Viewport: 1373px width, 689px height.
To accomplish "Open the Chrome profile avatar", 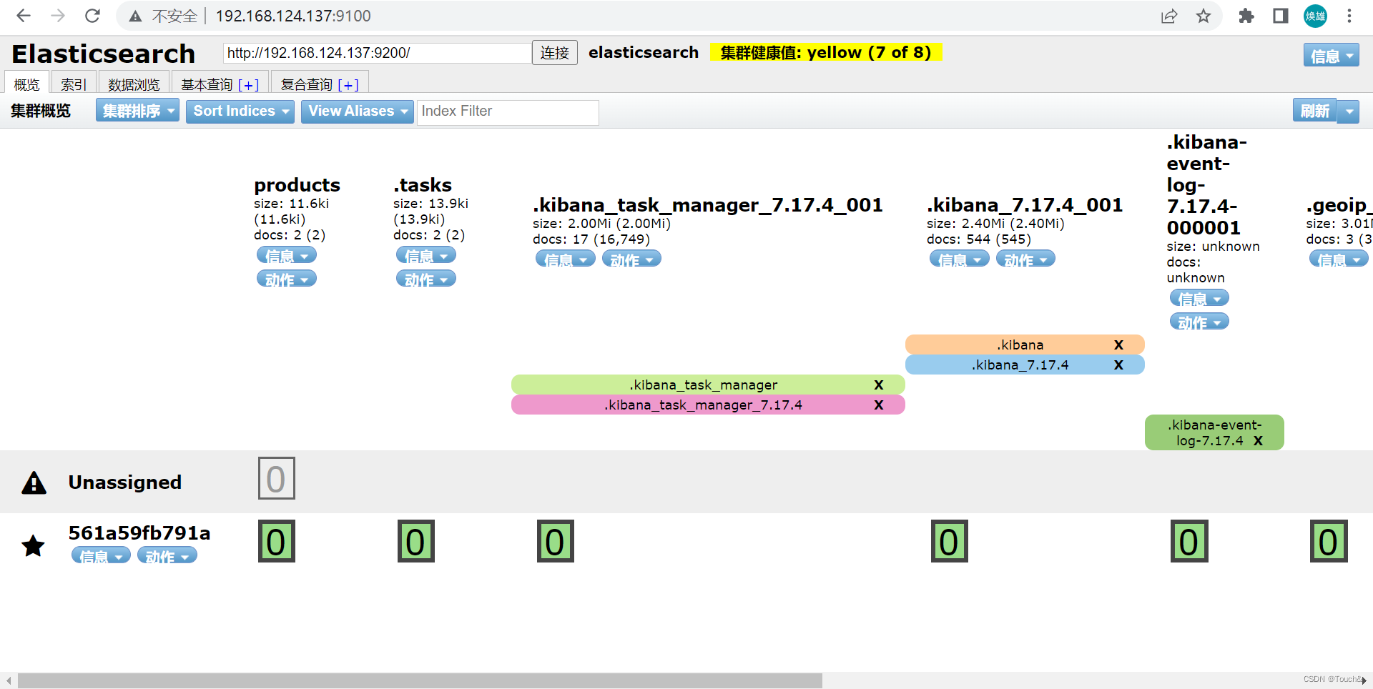I will 1315,16.
